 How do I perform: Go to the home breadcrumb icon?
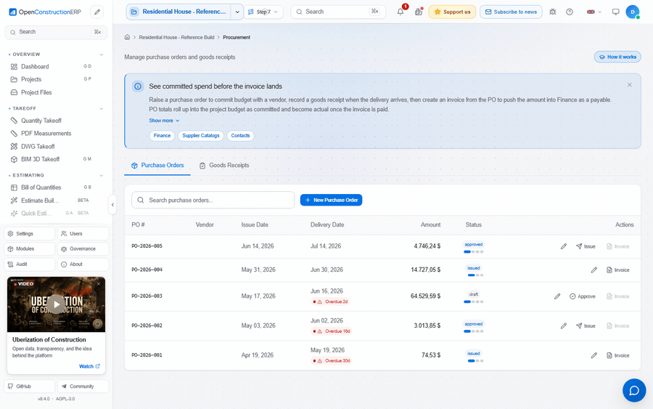coord(127,37)
